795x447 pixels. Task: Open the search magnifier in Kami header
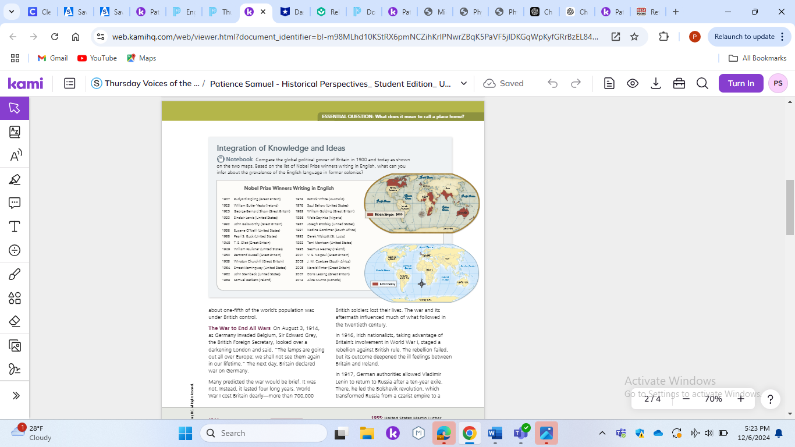tap(702, 83)
